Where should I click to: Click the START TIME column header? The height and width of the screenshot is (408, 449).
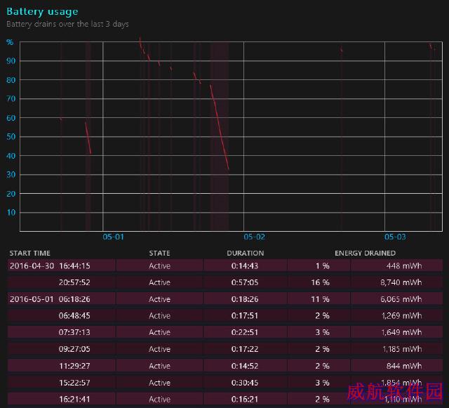pyautogui.click(x=29, y=254)
